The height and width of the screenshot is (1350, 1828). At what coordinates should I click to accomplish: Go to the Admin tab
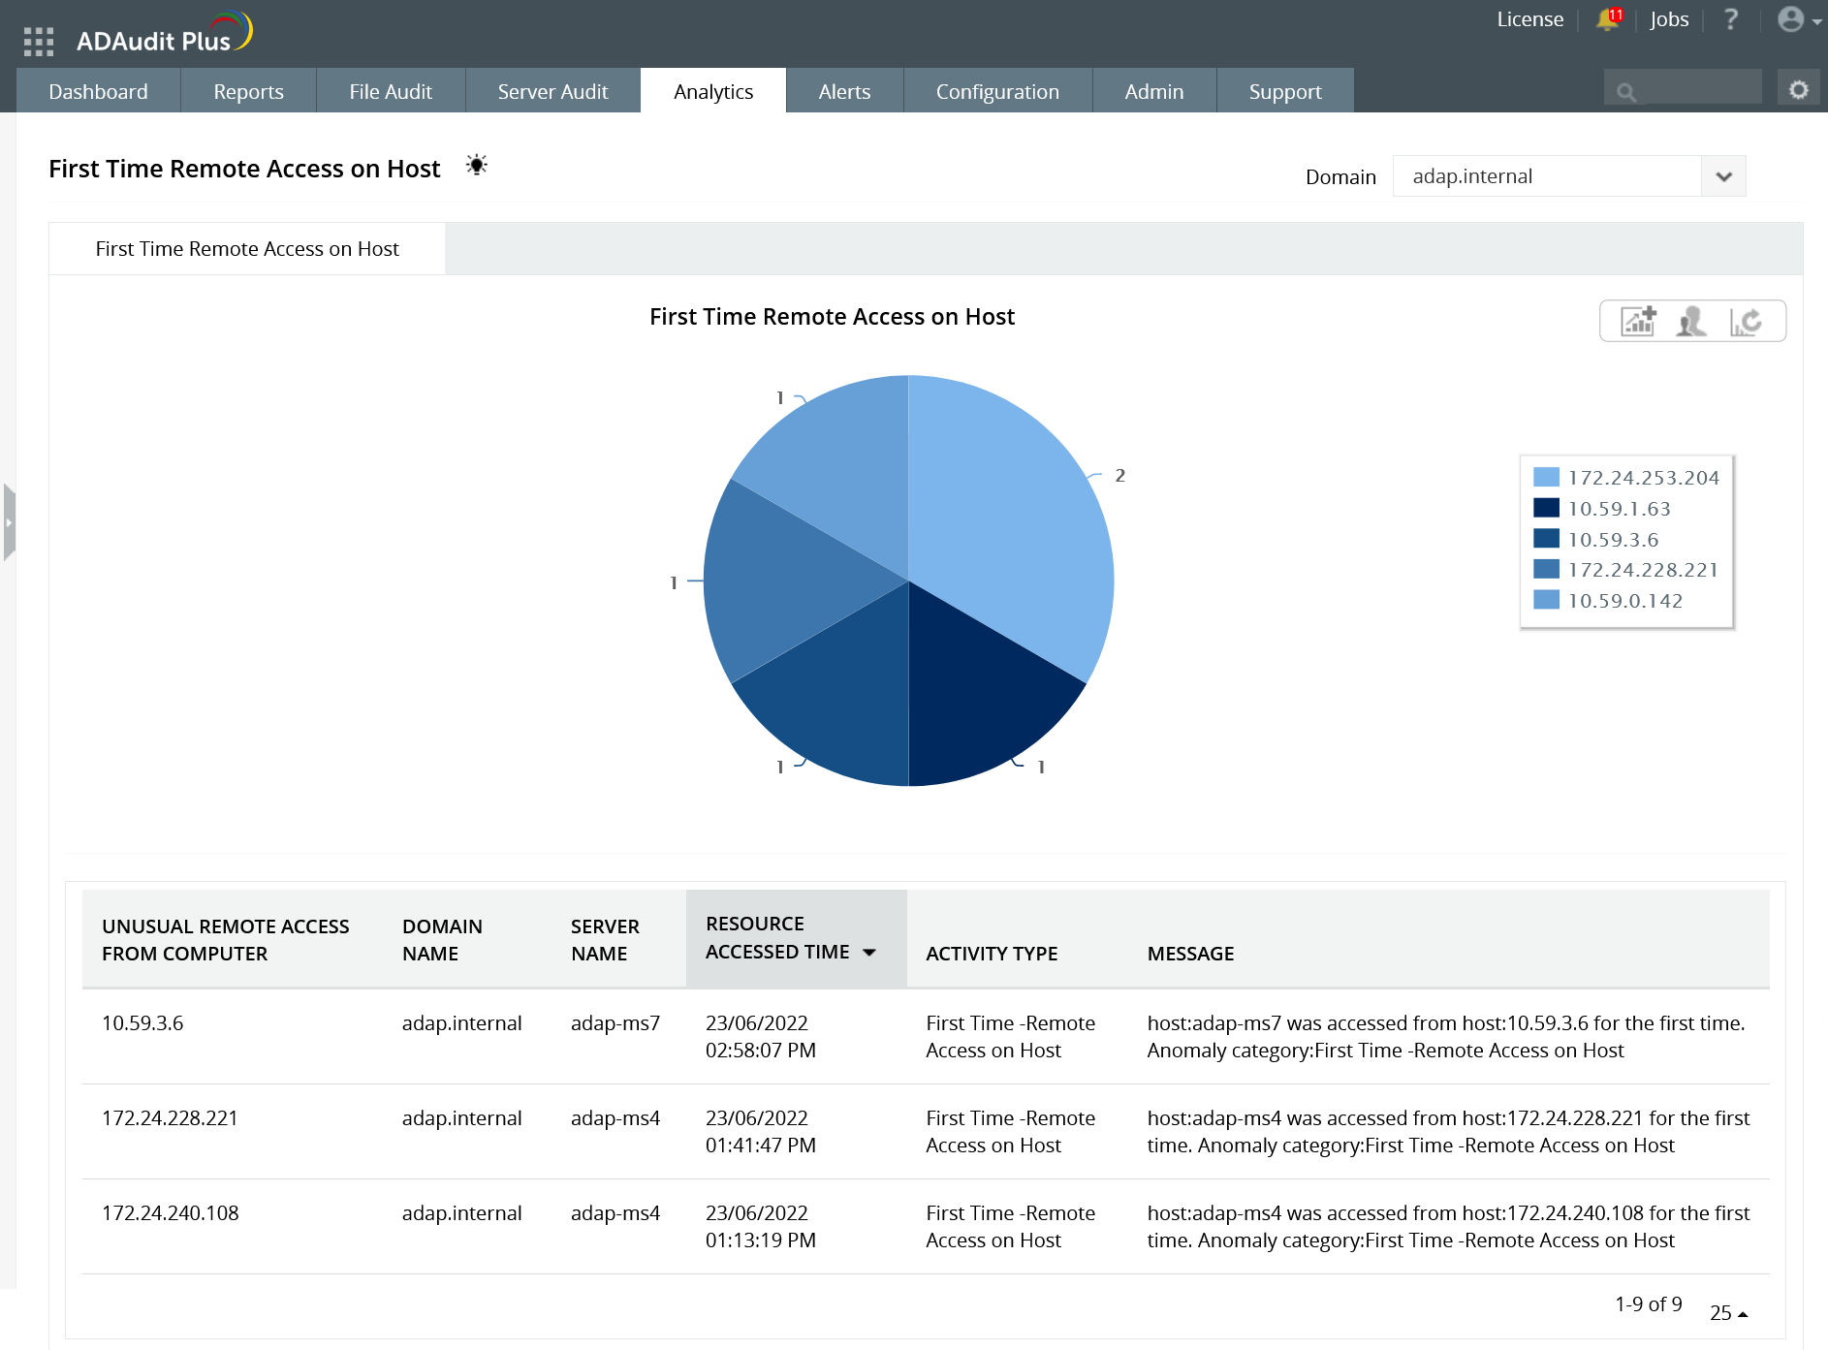pos(1154,91)
